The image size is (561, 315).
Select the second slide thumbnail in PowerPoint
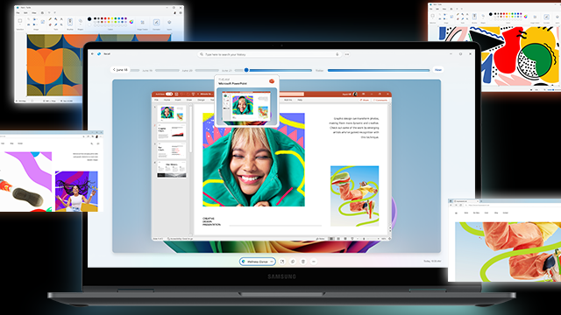click(x=172, y=132)
